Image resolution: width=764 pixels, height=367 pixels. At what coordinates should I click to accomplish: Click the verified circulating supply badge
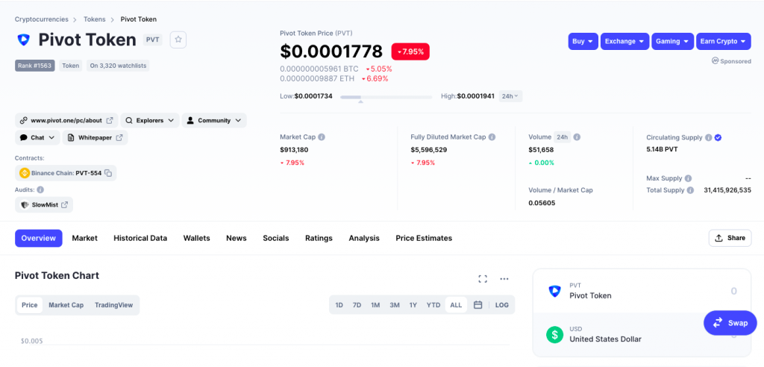(x=718, y=138)
